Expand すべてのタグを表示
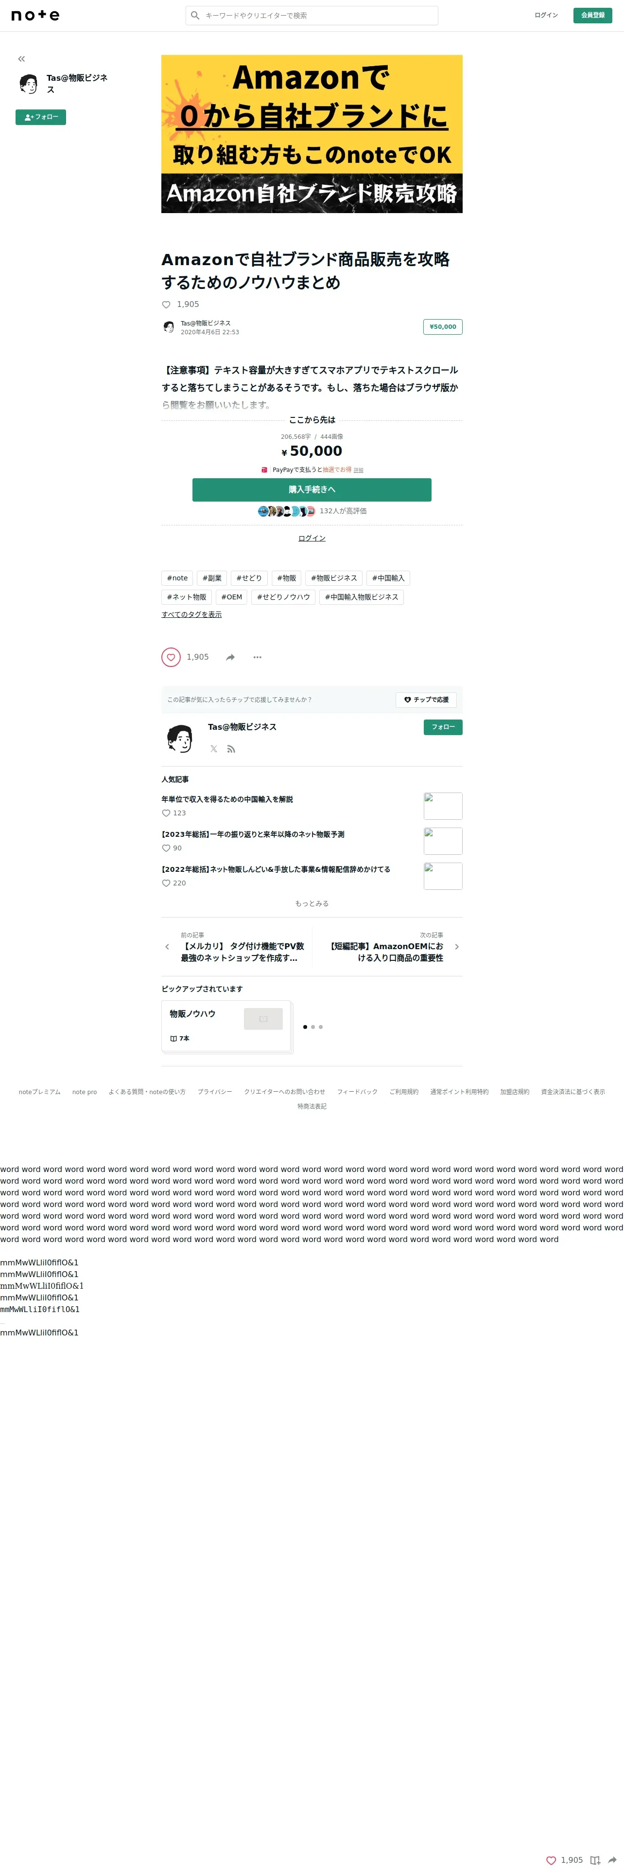The height and width of the screenshot is (1874, 624). tap(192, 615)
